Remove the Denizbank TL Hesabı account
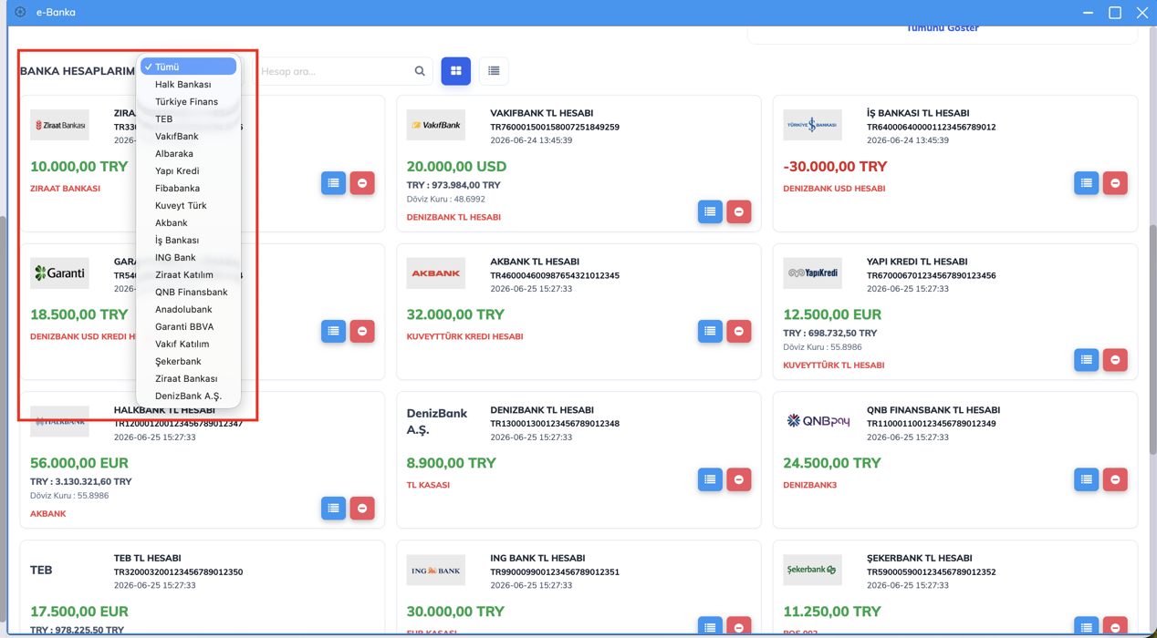Viewport: 1157px width, 638px height. 739,479
